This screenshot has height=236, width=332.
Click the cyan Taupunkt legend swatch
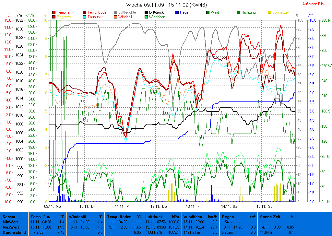point(85,17)
